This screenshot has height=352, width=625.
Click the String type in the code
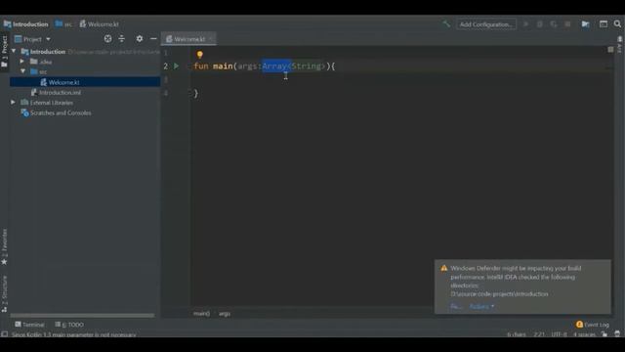coord(306,66)
